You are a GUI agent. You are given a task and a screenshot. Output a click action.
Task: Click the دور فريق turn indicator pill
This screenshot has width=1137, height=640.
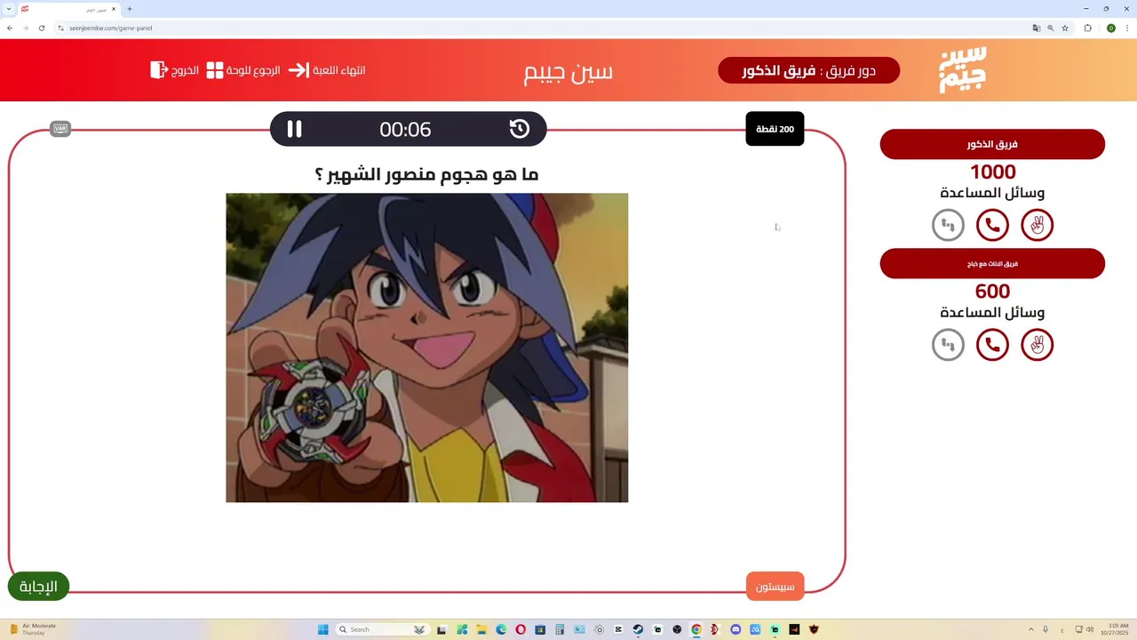808,70
